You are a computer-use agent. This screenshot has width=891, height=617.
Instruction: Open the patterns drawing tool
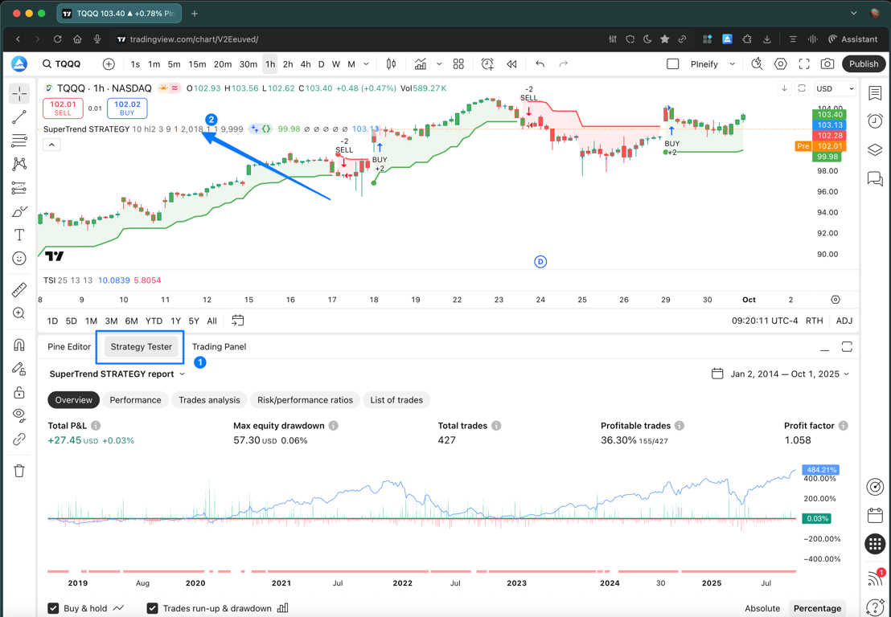click(x=19, y=164)
